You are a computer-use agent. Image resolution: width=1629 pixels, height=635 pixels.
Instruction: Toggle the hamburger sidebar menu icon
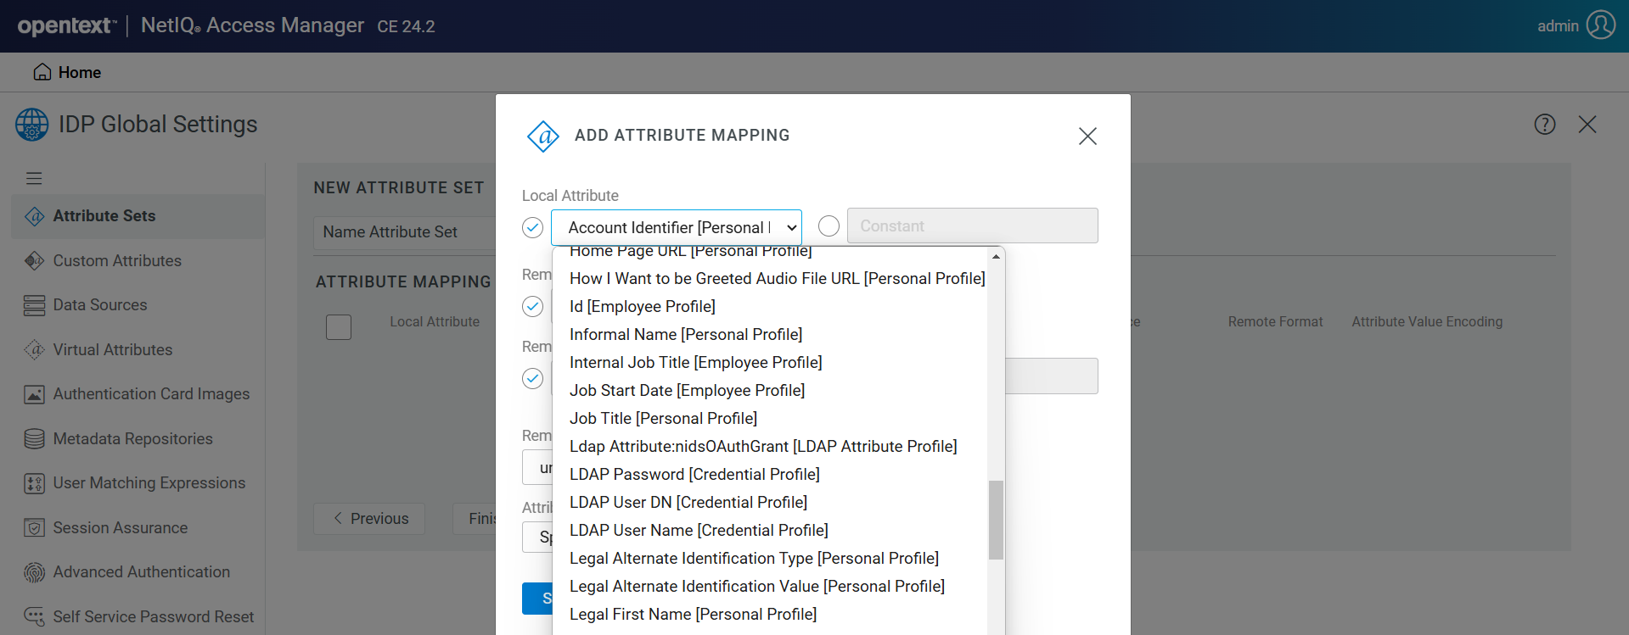[34, 178]
